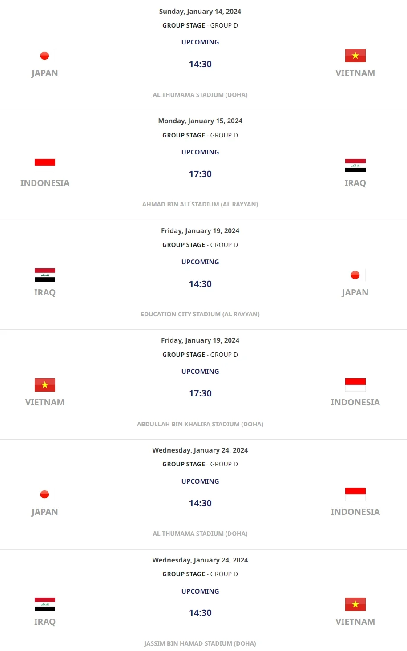Click Iraq's flag in the Iraq–Japan match

[x=45, y=275]
